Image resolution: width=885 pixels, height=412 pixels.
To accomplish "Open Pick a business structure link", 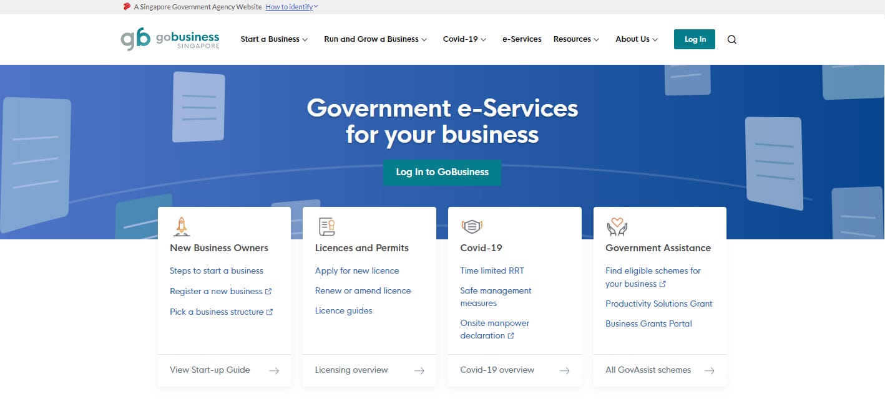I will tap(217, 312).
